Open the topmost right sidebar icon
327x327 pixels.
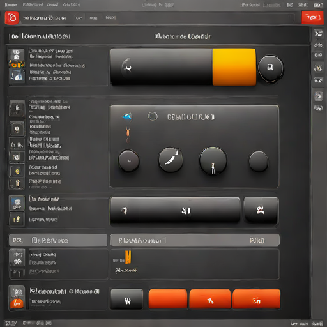tap(318, 33)
